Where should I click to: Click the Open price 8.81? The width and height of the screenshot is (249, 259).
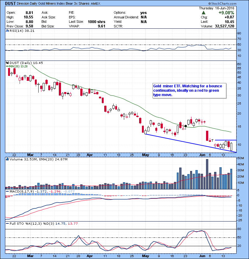(x=29, y=13)
